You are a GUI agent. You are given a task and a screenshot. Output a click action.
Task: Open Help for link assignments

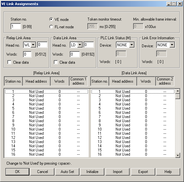[x=168, y=172]
